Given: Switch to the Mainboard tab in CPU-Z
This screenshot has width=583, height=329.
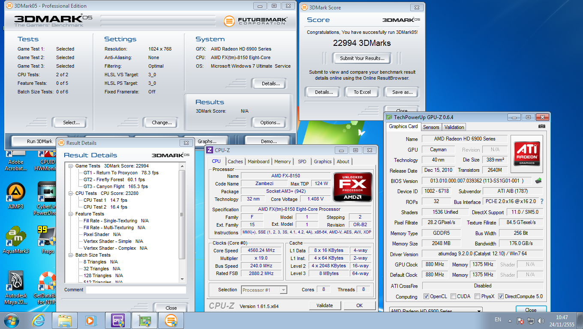Looking at the screenshot, I should click(x=258, y=162).
